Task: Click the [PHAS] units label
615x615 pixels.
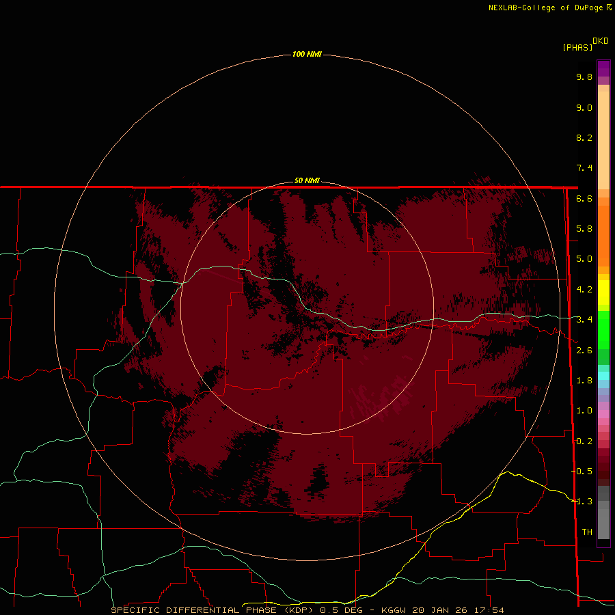Action: pos(577,47)
